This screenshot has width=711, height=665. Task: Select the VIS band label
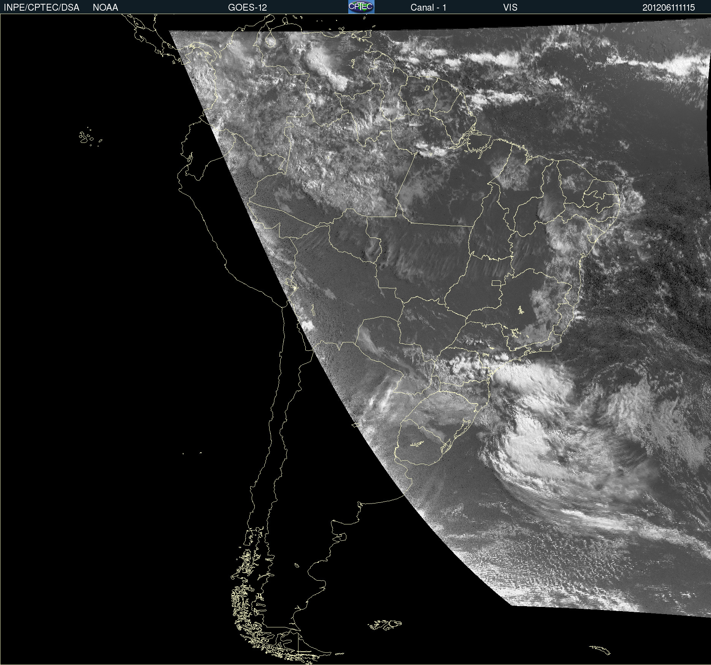click(510, 8)
